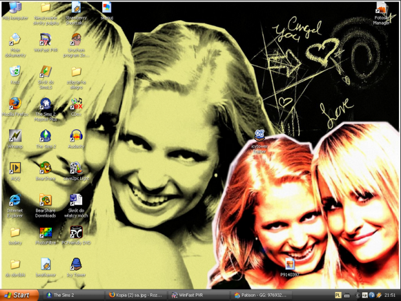This screenshot has width=401, height=301.
Task: Launch the Icy Tower game icon
Action: [x=76, y=264]
